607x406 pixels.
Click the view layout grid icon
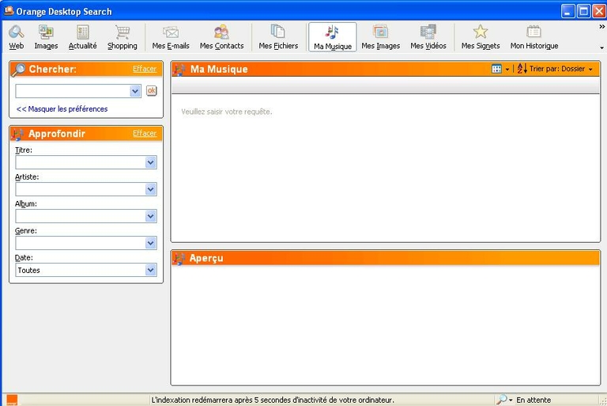click(496, 69)
